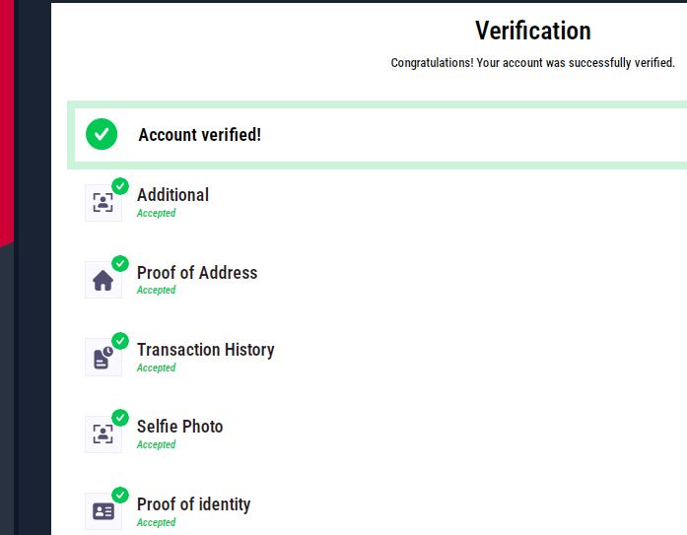The image size is (687, 535).
Task: Click the Transaction History document-clock icon
Action: click(x=103, y=358)
